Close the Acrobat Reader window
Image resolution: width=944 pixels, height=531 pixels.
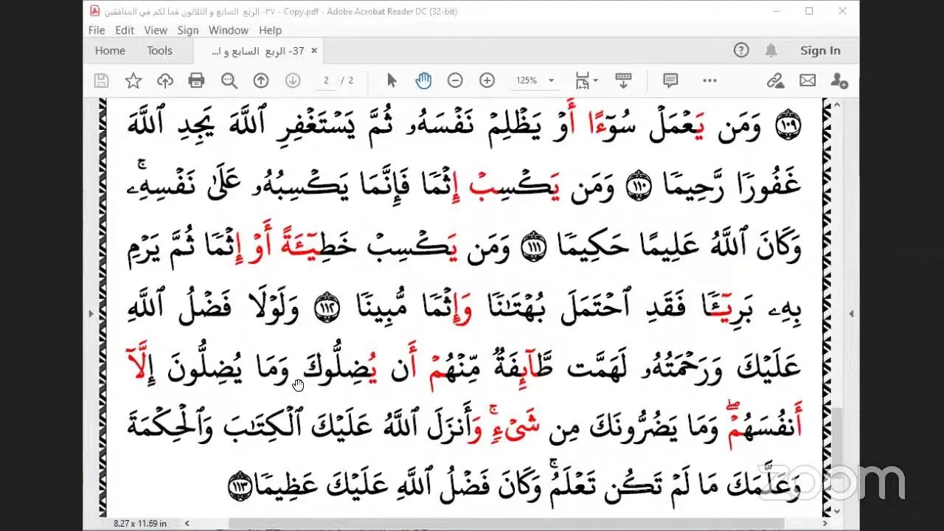[x=842, y=11]
